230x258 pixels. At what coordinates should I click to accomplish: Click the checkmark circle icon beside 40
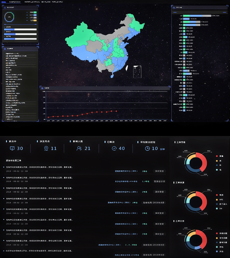point(114,149)
